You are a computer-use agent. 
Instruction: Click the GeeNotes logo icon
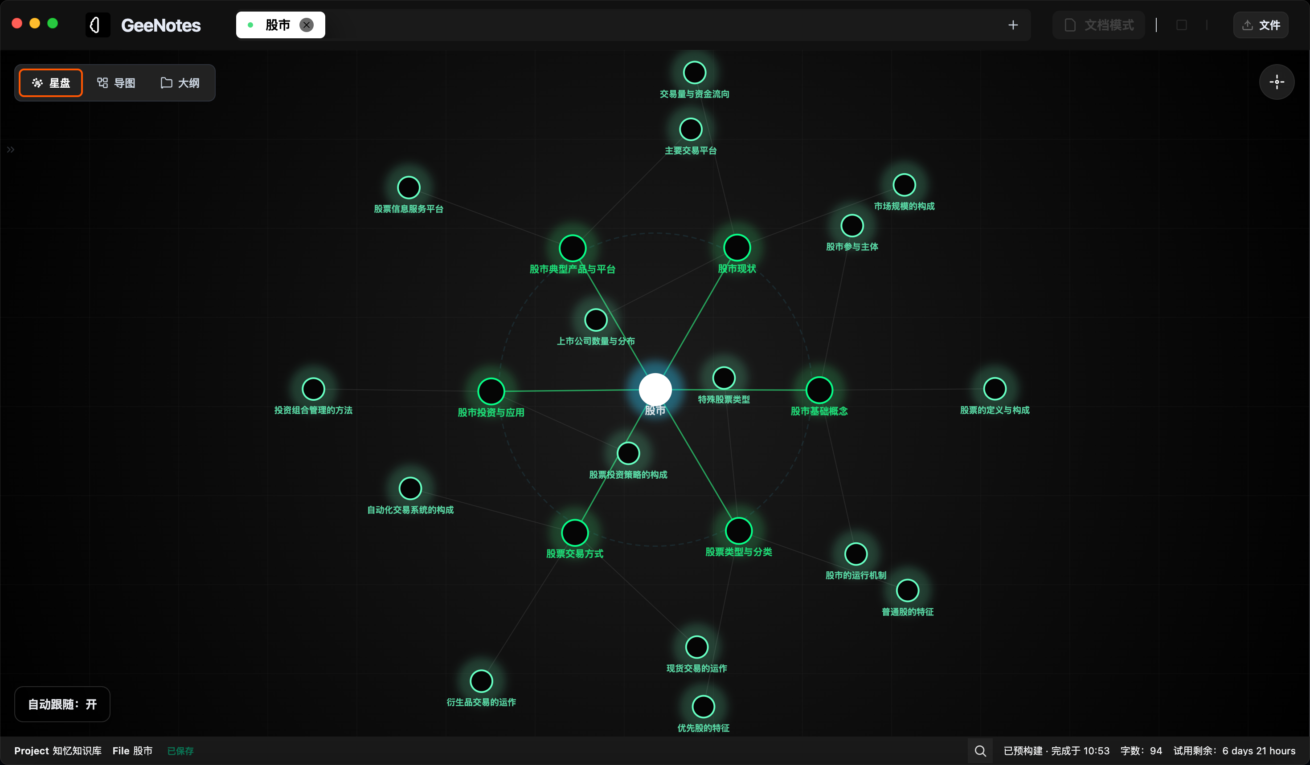click(97, 25)
